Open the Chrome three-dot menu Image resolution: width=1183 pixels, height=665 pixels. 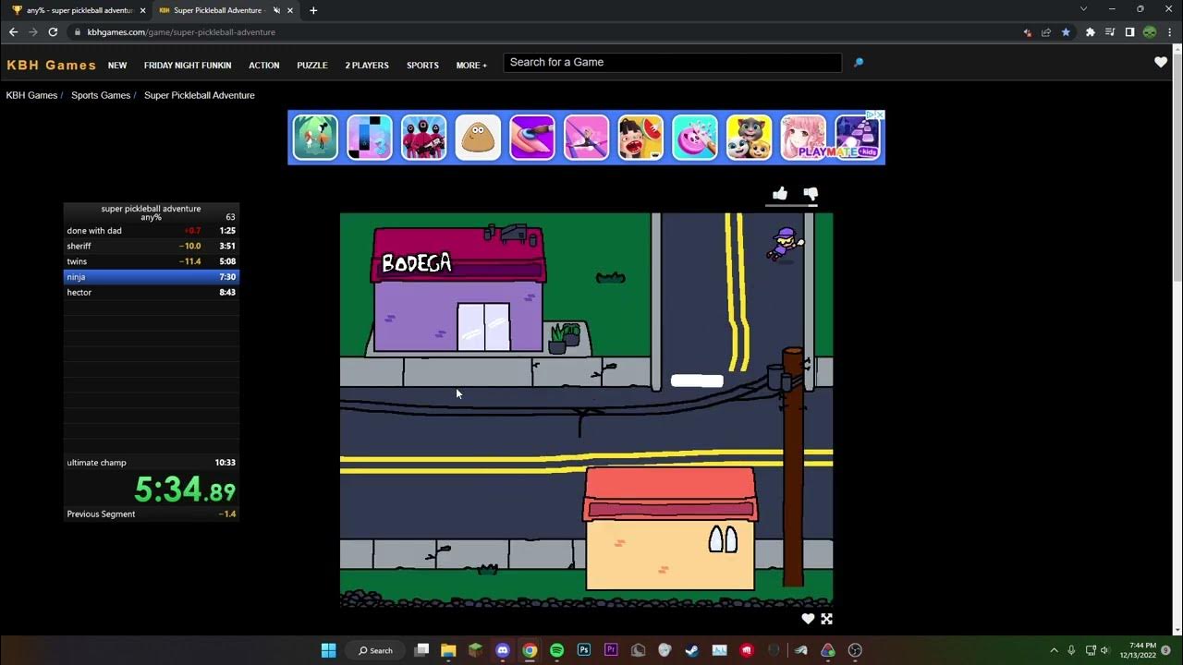point(1170,31)
